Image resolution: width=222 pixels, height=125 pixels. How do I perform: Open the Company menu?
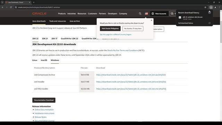point(123,14)
